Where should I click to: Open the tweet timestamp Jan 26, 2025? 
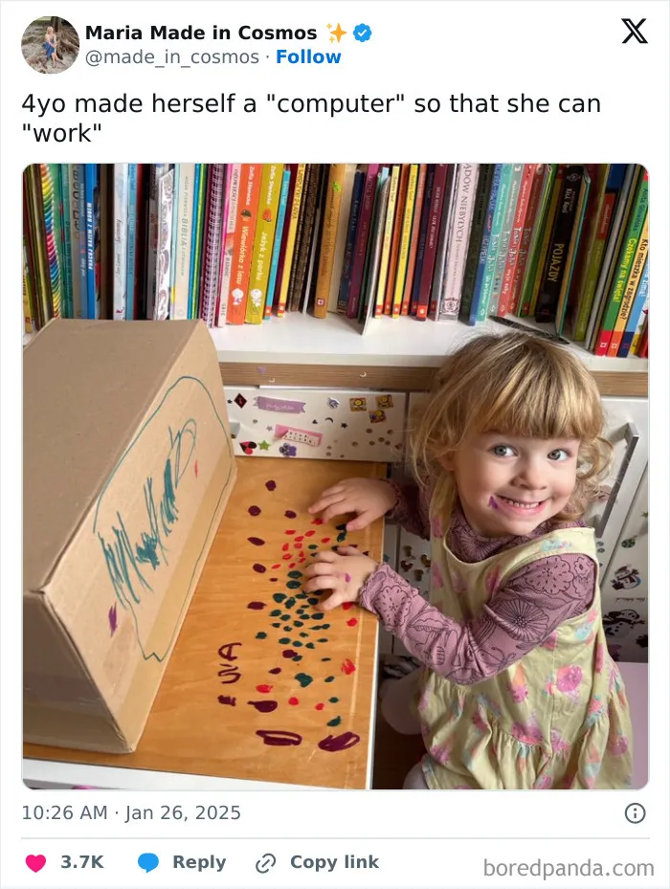131,812
